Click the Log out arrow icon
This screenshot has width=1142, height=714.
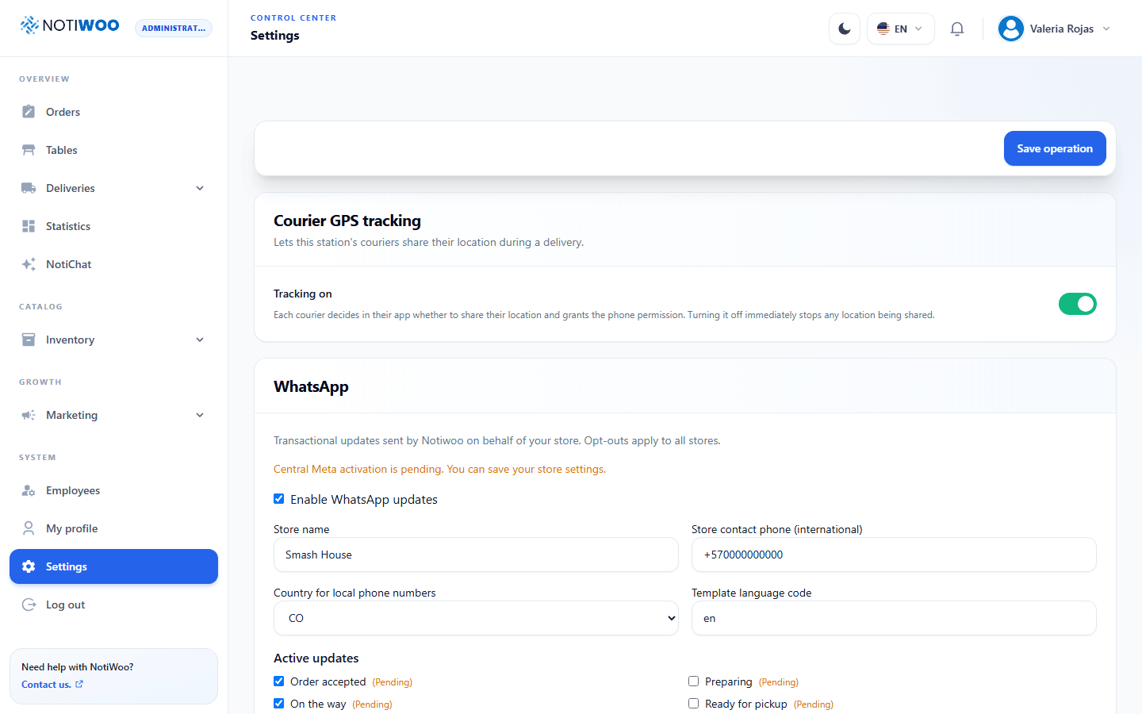pyautogui.click(x=29, y=605)
